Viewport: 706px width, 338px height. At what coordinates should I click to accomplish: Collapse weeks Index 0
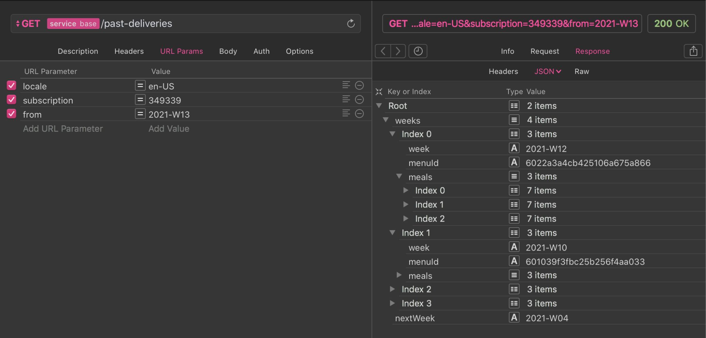[x=392, y=134]
